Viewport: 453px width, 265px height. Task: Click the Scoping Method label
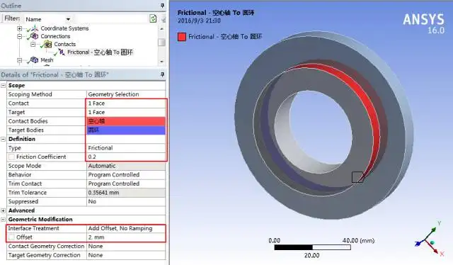(x=30, y=94)
